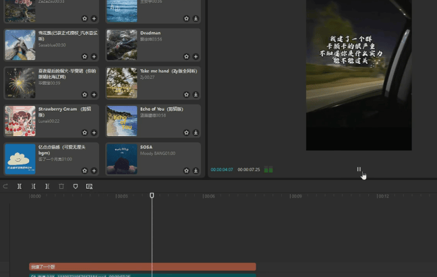The image size is (437, 277).
Task: Pause the video preview playback
Action: 359,169
